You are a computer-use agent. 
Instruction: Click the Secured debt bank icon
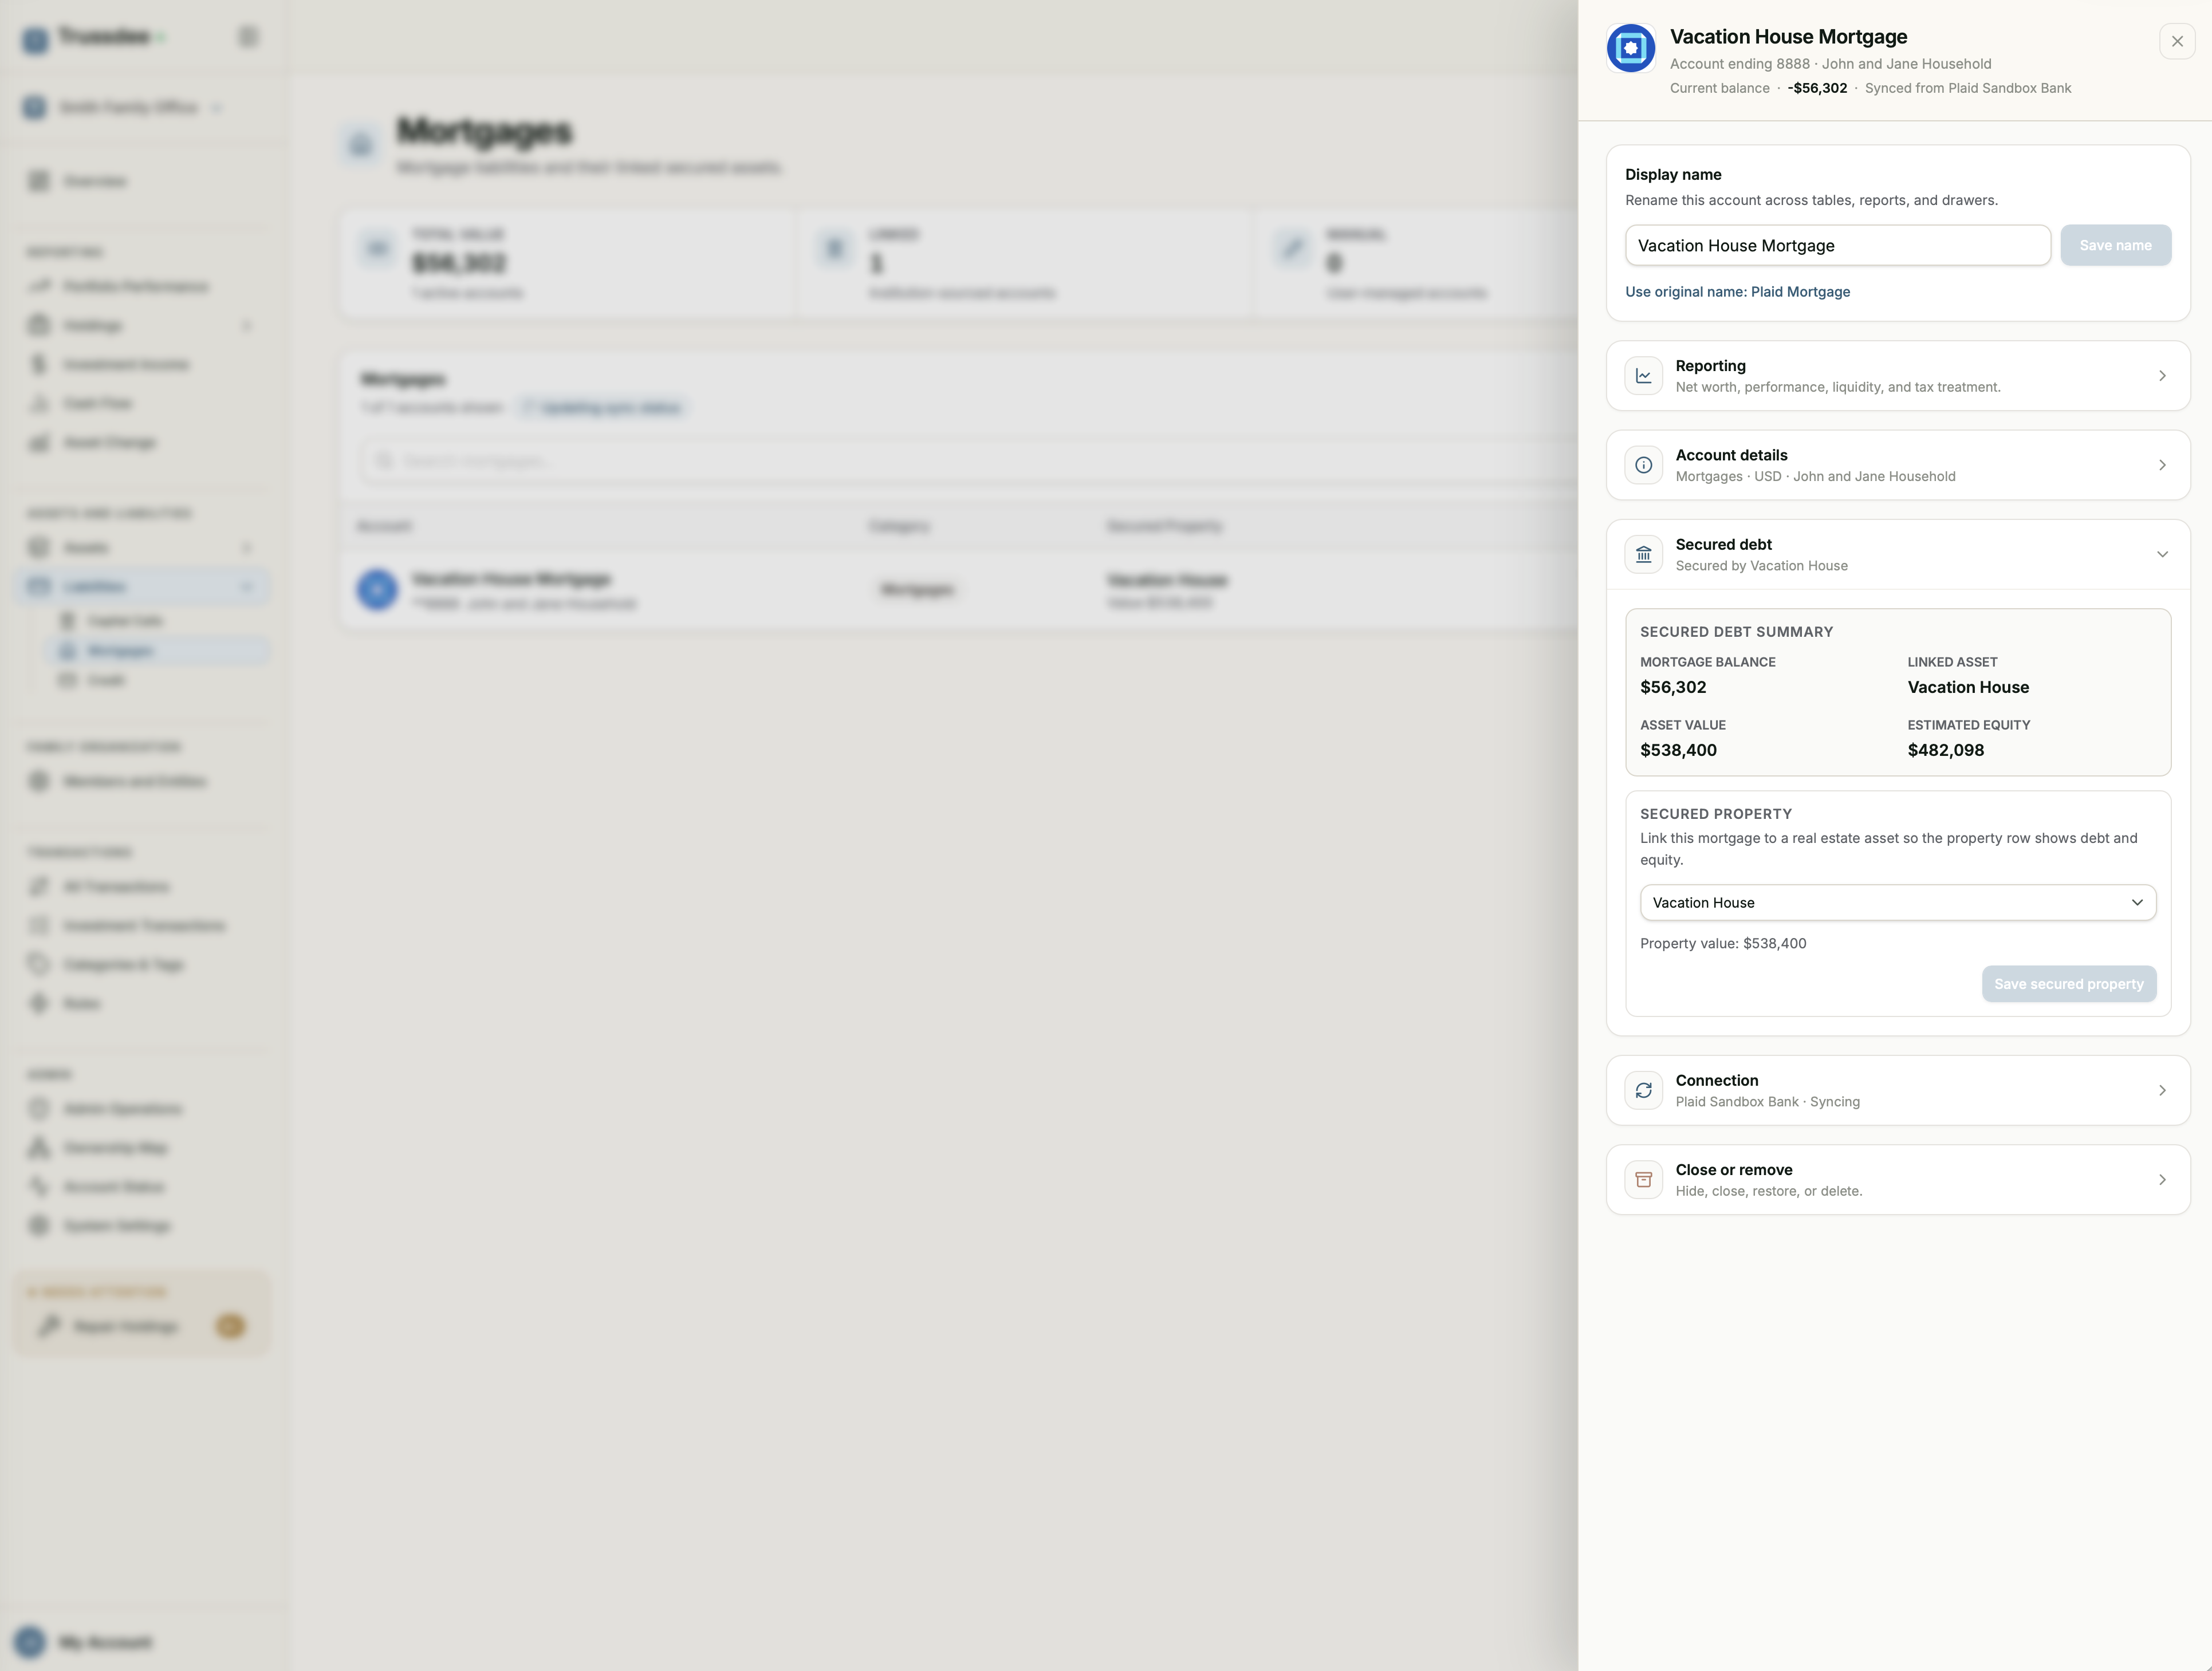[1643, 554]
